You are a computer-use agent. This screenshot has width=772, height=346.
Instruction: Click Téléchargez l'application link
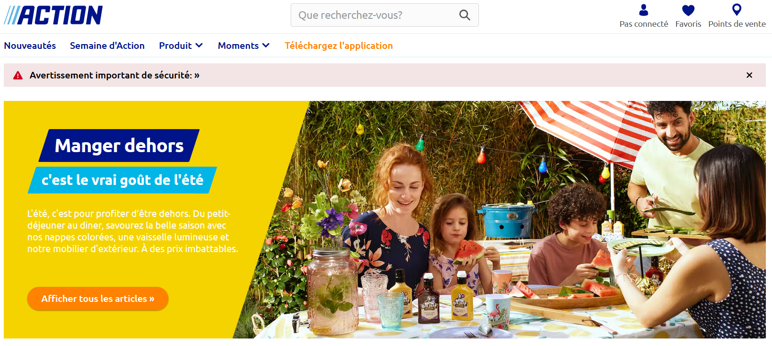pyautogui.click(x=339, y=46)
